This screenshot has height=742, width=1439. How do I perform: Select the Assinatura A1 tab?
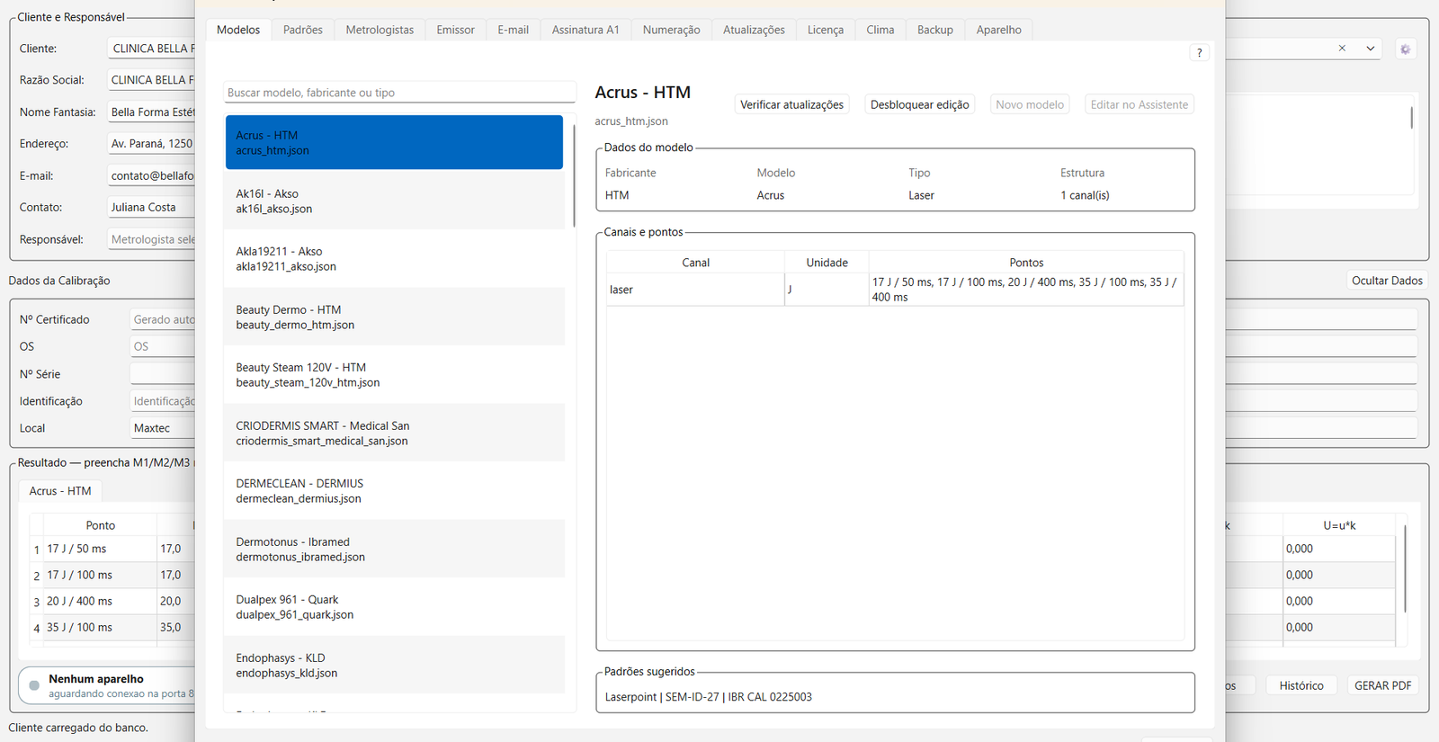point(585,30)
